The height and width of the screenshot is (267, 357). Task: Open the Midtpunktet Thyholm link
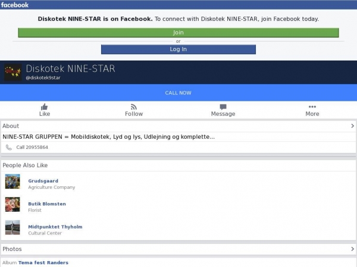(x=55, y=227)
